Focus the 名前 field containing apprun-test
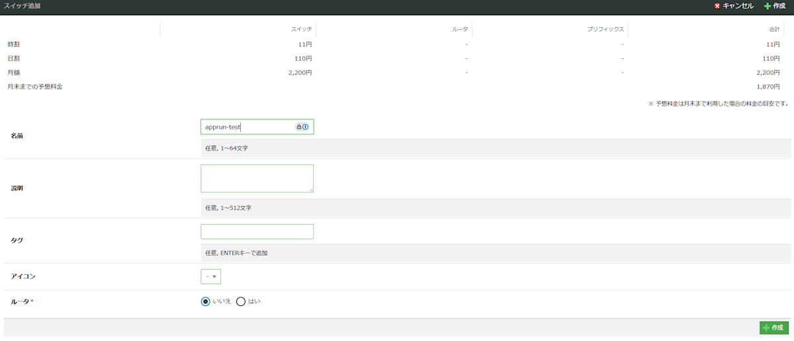Image resolution: width=794 pixels, height=341 pixels. [x=257, y=127]
